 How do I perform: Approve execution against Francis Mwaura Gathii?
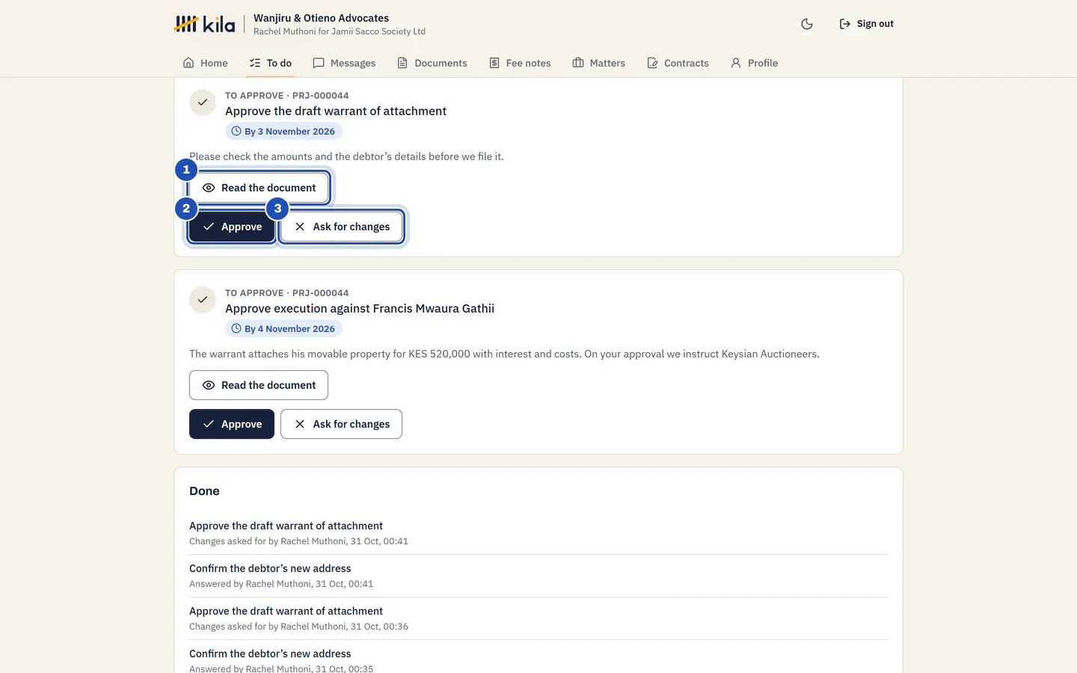pos(232,424)
